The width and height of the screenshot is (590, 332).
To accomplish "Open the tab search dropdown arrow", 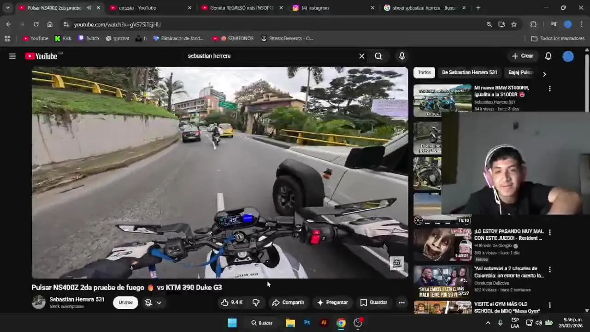I will [x=8, y=8].
